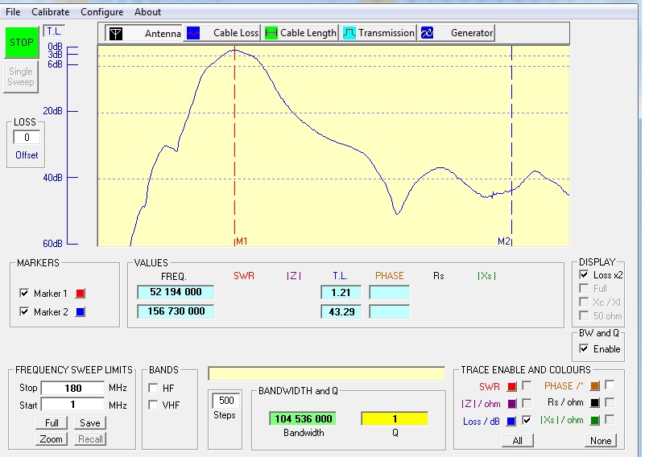Open the Calibrate menu
This screenshot has width=645, height=461.
[50, 12]
